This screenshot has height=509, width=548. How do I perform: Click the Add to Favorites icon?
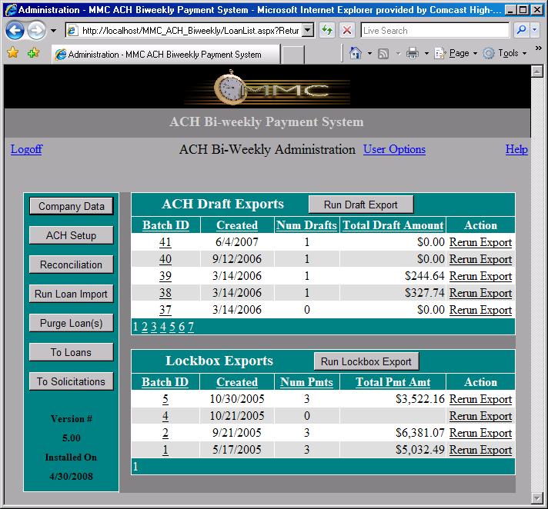pos(32,54)
